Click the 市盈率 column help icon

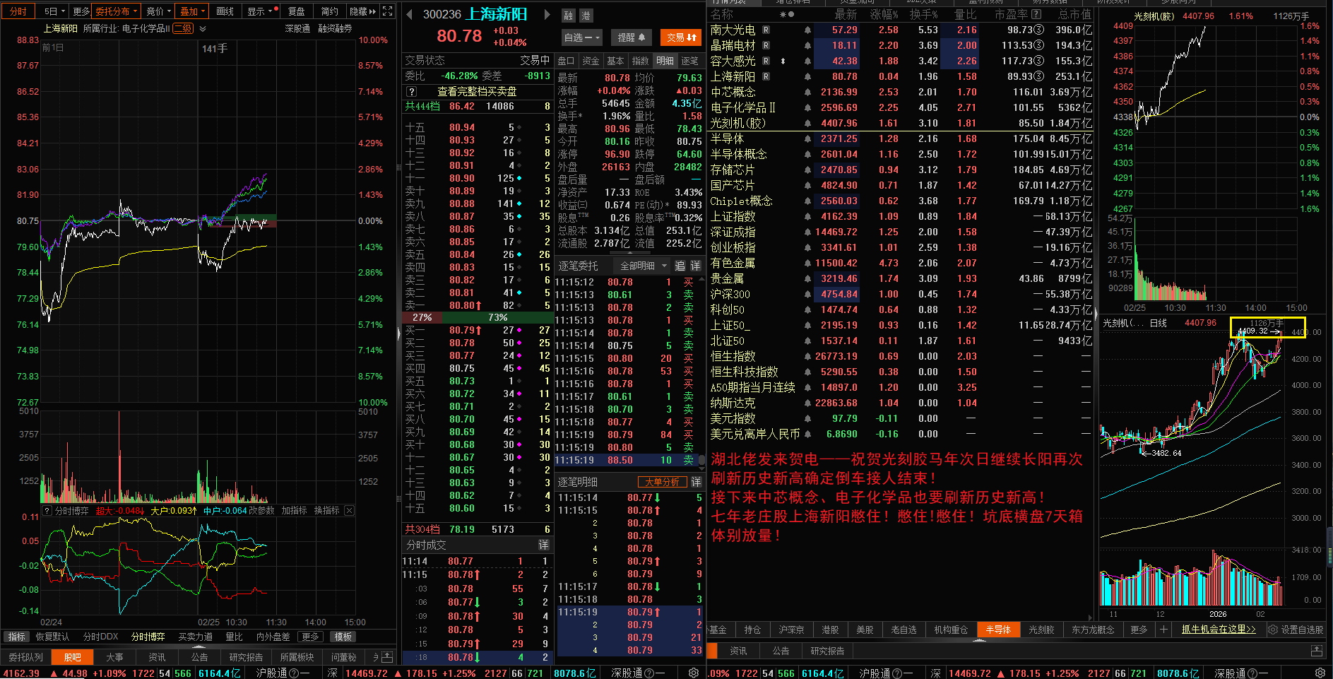(1036, 14)
